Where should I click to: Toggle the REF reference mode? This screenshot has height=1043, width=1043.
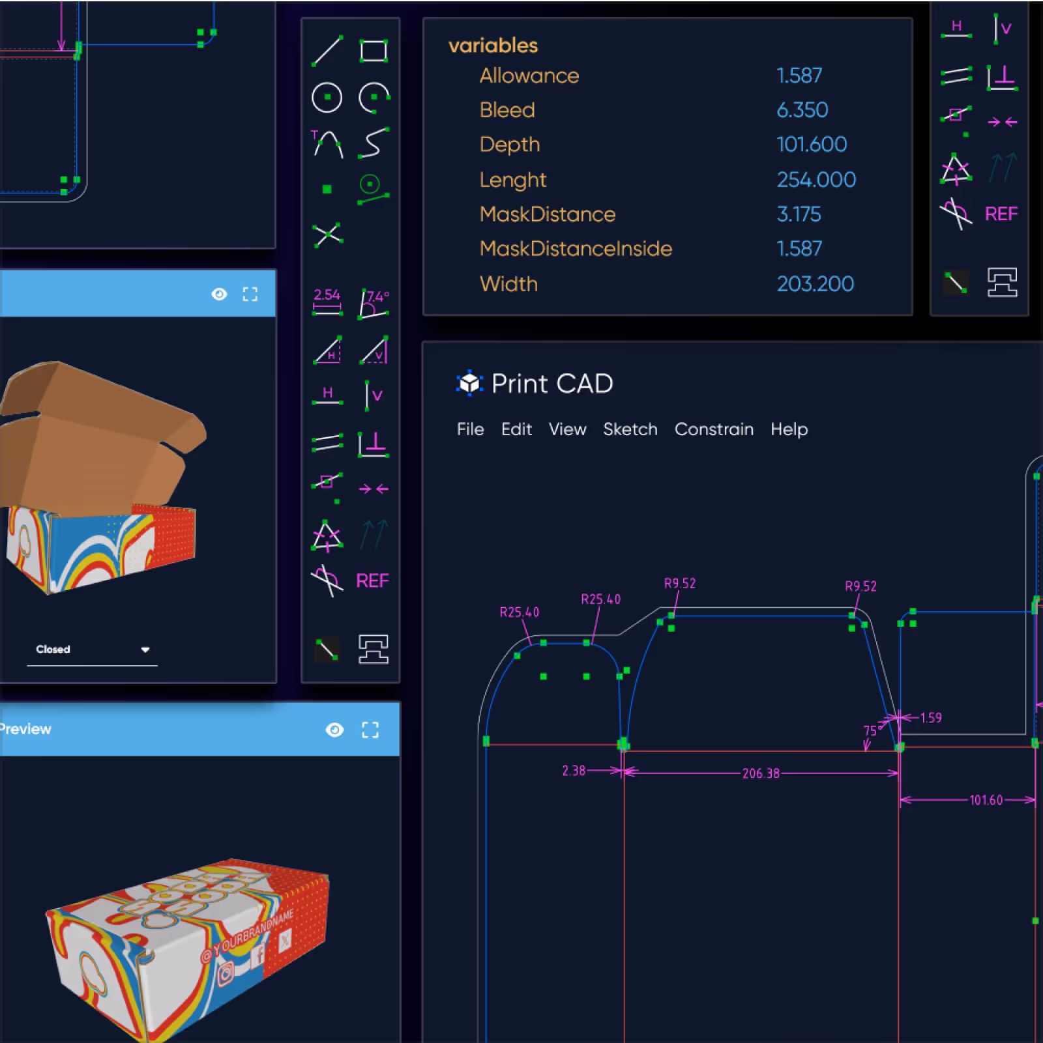[372, 580]
